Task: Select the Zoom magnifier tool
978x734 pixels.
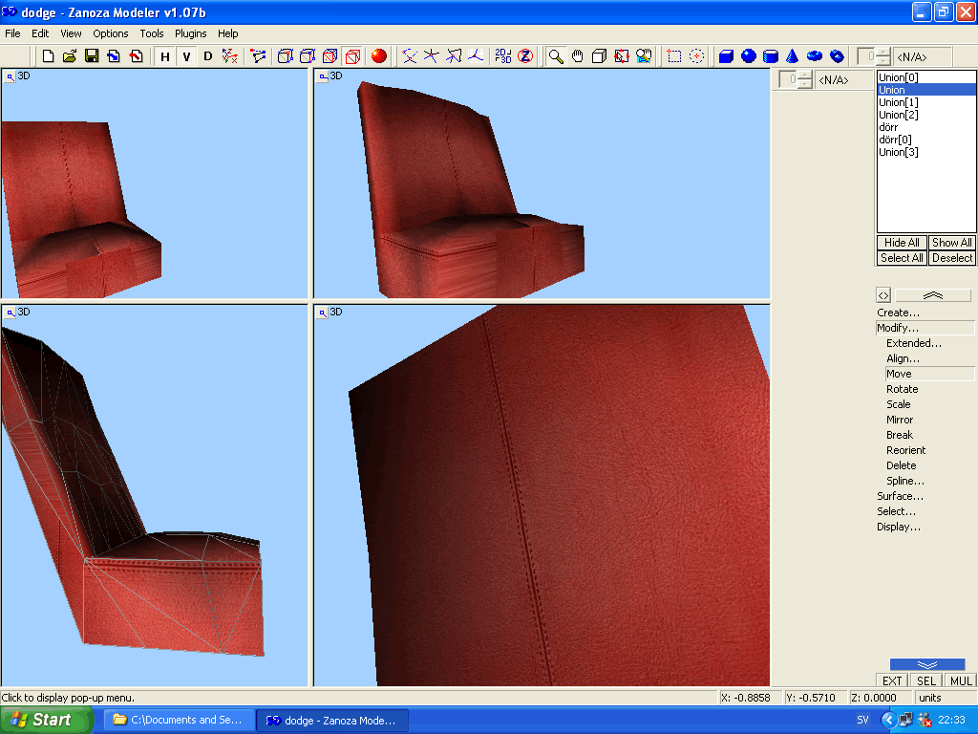Action: tap(555, 56)
